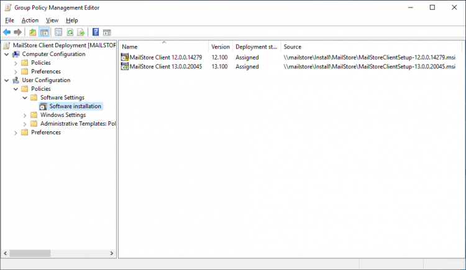Click the Refresh toolbar icon
The image size is (466, 270).
pyautogui.click(x=70, y=32)
